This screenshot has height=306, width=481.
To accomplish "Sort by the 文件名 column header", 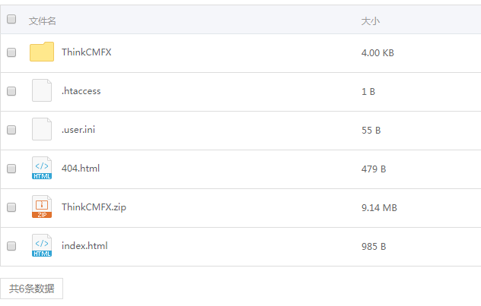I will (43, 21).
